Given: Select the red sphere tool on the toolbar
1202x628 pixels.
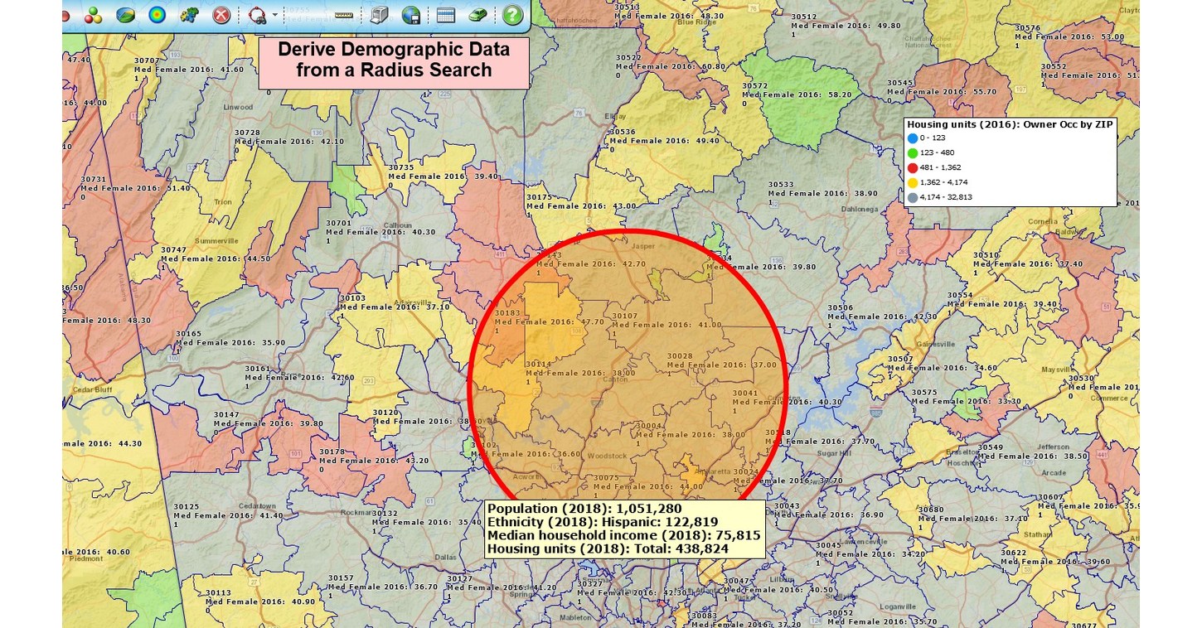Looking at the screenshot, I should [x=65, y=15].
